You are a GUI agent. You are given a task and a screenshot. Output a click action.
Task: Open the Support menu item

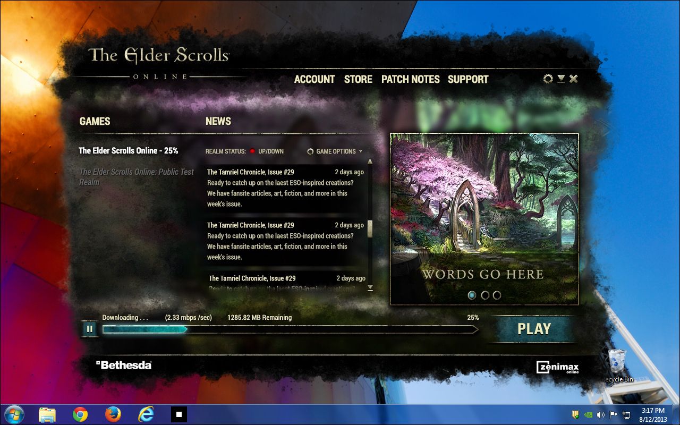tap(468, 79)
